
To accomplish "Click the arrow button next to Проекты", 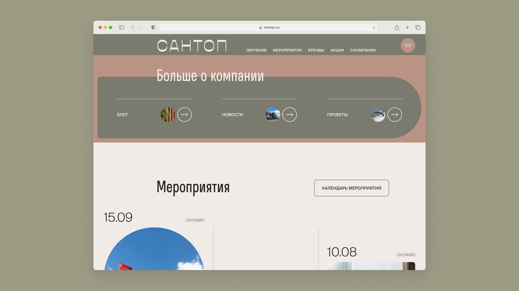I will tap(395, 114).
